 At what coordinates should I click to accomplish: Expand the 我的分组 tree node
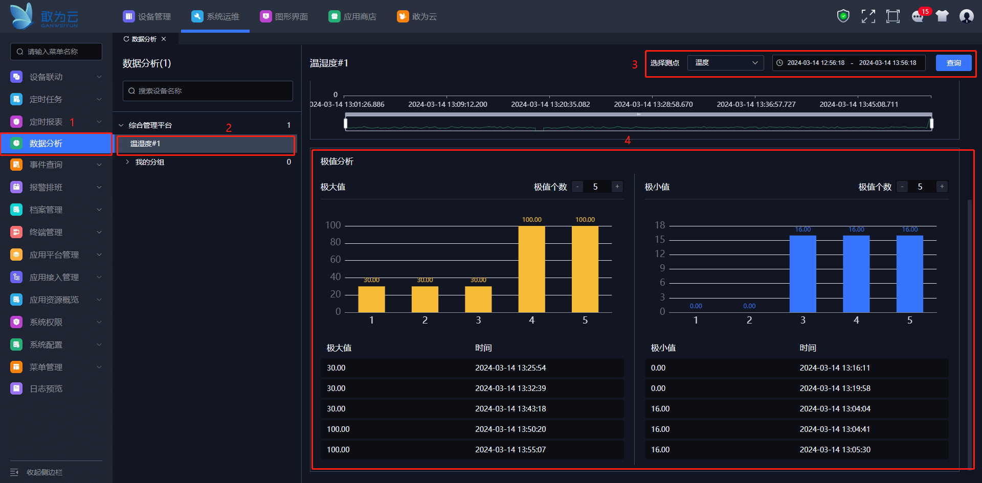127,162
